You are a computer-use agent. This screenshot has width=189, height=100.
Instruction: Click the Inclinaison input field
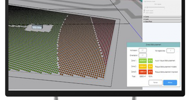pos(143,50)
